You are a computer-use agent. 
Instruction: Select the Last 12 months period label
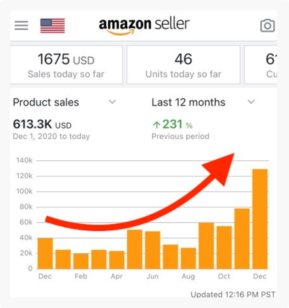[x=188, y=103]
